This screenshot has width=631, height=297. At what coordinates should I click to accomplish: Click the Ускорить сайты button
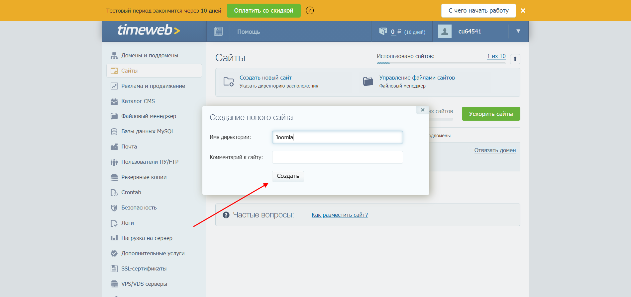point(491,114)
